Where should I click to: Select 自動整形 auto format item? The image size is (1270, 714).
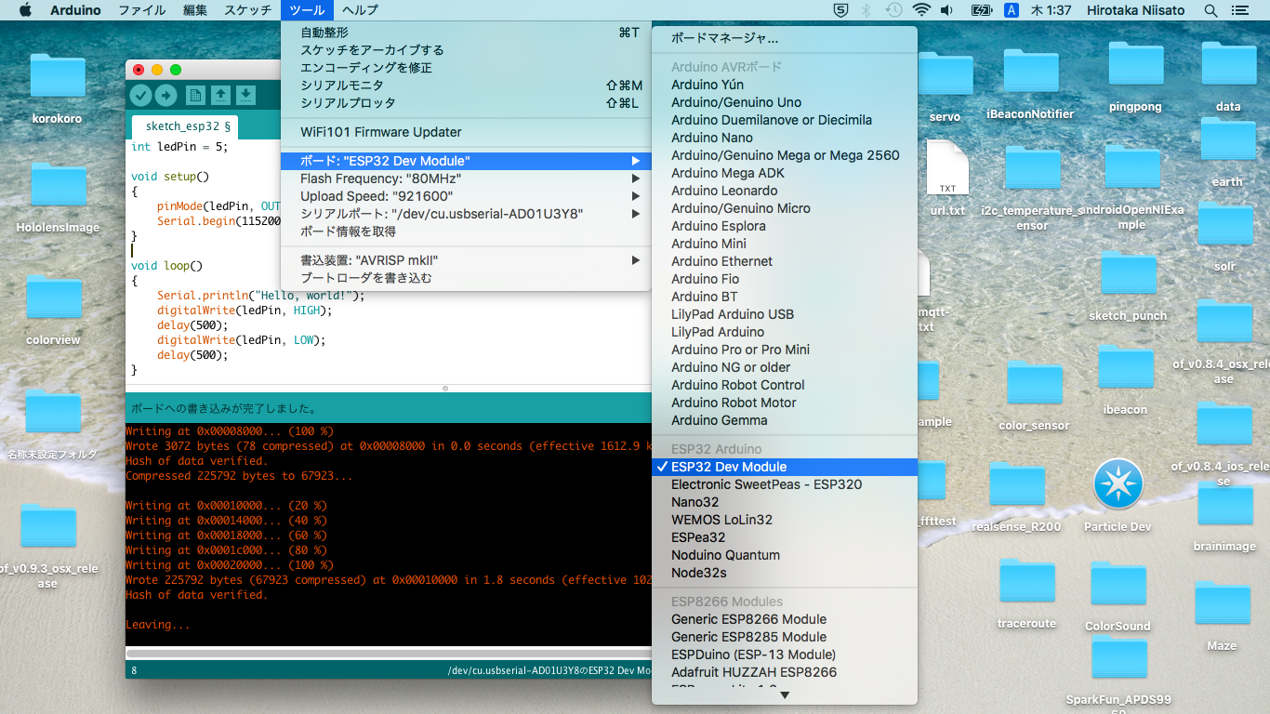tap(466, 33)
